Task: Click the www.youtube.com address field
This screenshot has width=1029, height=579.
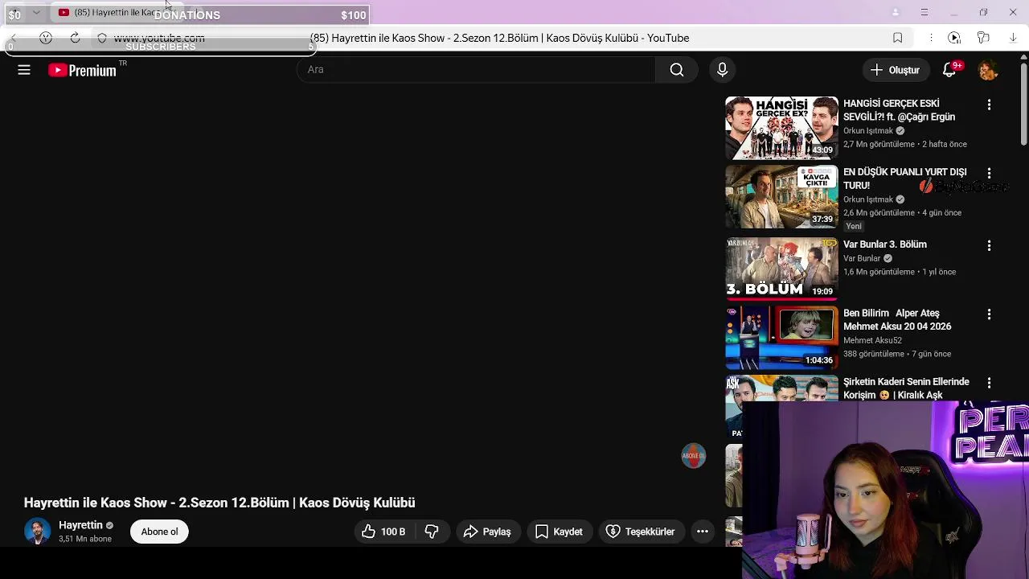Action: click(159, 38)
